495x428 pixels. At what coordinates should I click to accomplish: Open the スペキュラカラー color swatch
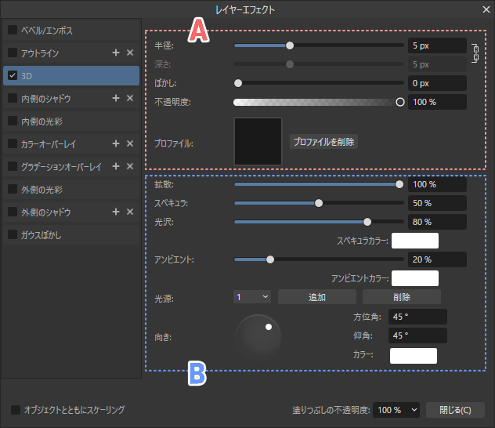coord(414,241)
